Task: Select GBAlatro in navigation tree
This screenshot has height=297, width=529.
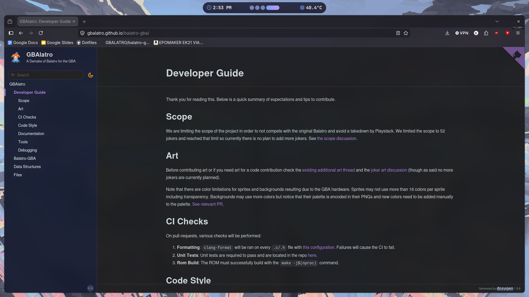Action: point(17,84)
